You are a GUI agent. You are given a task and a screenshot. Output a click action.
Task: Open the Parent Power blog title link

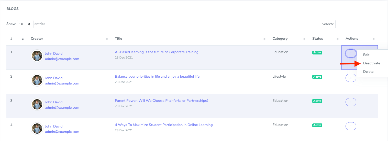pyautogui.click(x=161, y=101)
